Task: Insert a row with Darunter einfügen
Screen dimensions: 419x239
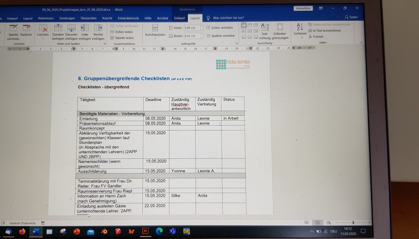Action: click(71, 32)
